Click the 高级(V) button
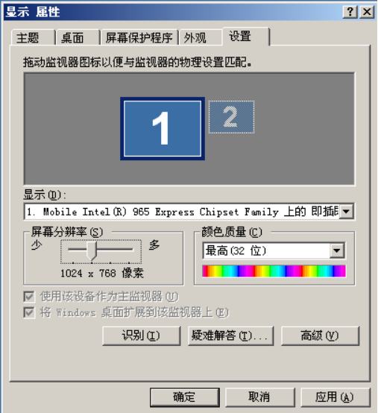378x413 pixels. [x=320, y=335]
